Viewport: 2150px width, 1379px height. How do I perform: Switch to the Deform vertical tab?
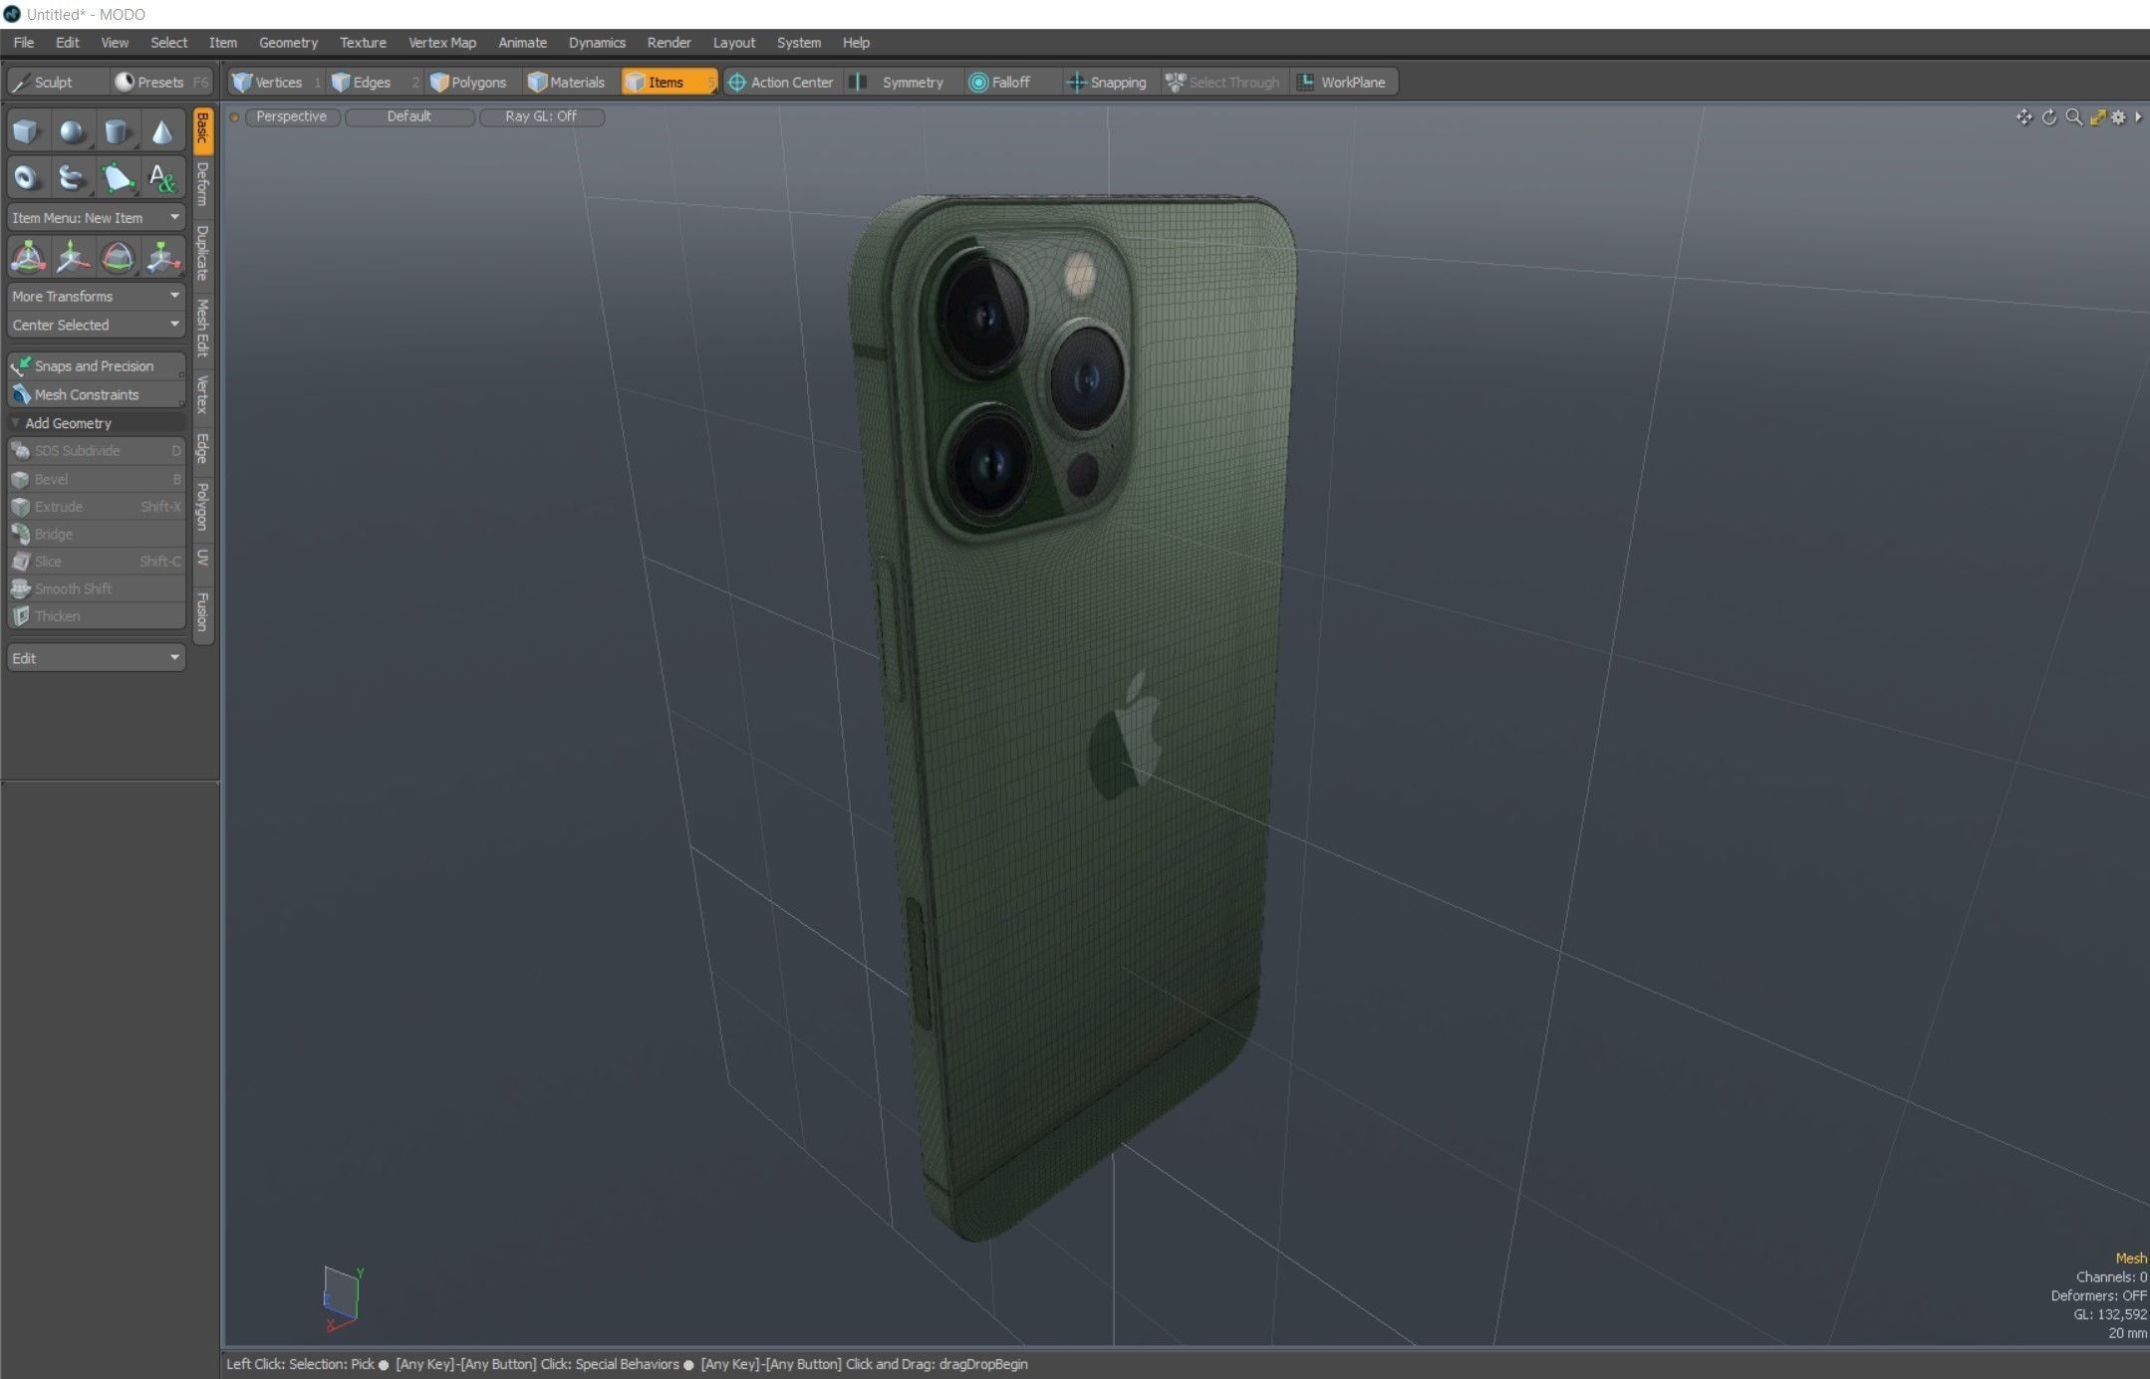[x=203, y=185]
